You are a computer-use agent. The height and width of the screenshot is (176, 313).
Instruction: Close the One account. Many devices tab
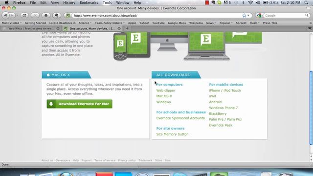point(119,28)
